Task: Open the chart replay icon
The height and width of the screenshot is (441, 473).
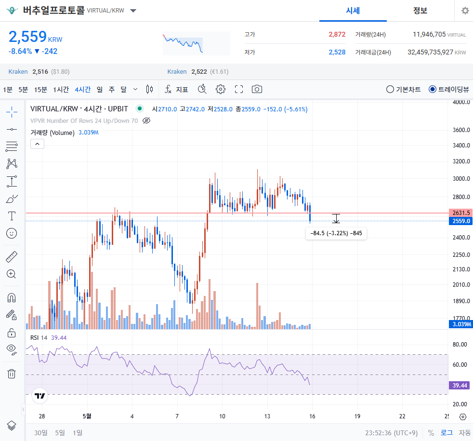Action: coord(202,89)
